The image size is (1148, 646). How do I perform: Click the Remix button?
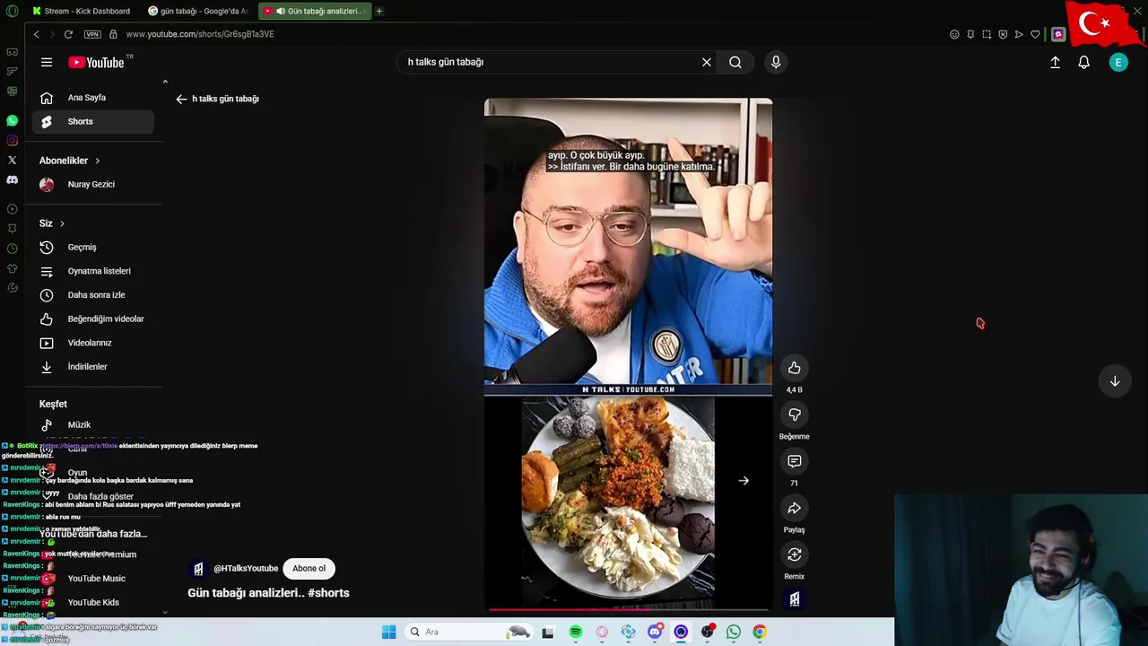pos(794,554)
